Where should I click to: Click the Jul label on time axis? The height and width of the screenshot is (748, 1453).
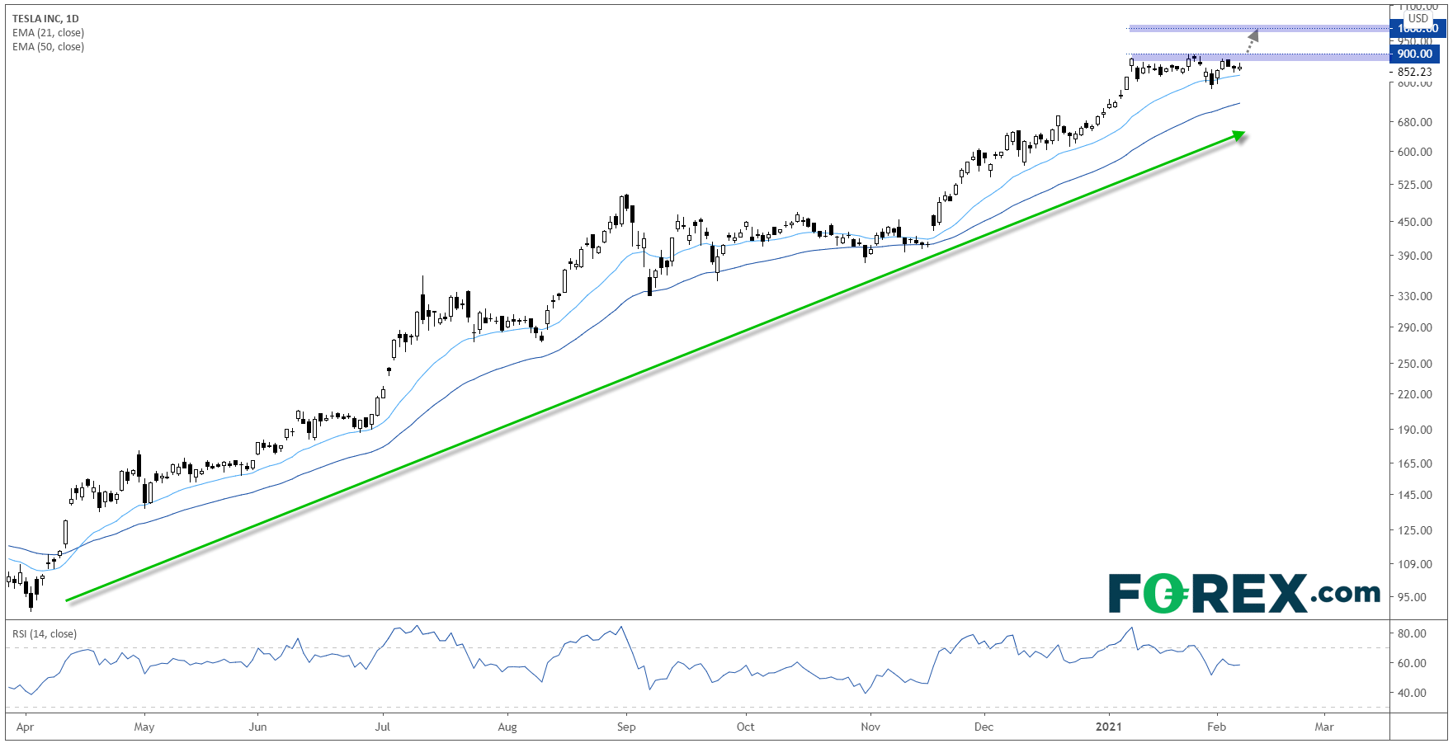[383, 727]
